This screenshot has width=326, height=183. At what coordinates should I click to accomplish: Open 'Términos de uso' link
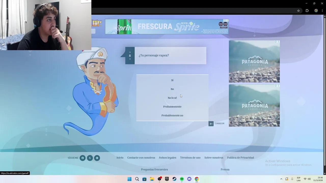pyautogui.click(x=190, y=158)
